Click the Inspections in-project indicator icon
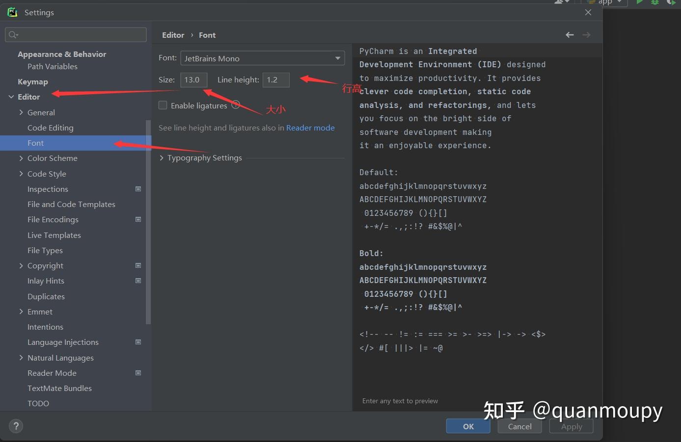Image resolution: width=681 pixels, height=442 pixels. [x=138, y=189]
